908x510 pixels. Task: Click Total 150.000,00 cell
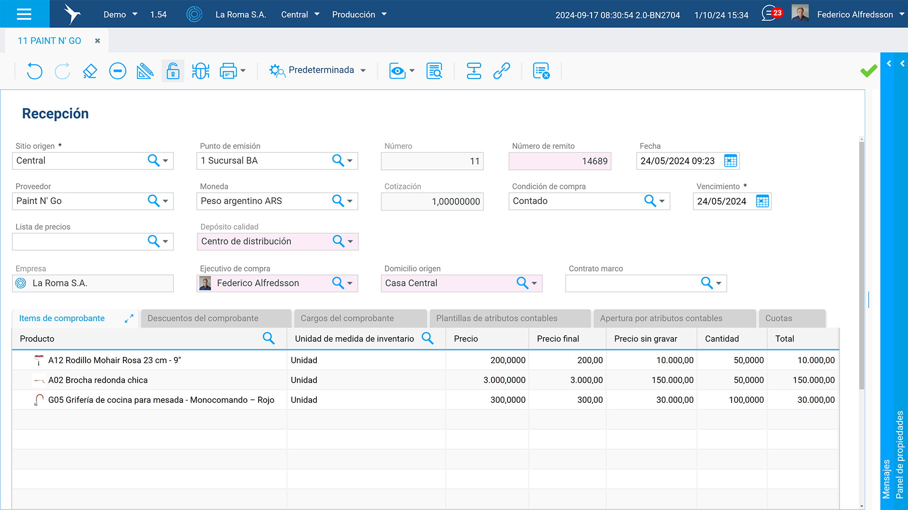point(803,380)
